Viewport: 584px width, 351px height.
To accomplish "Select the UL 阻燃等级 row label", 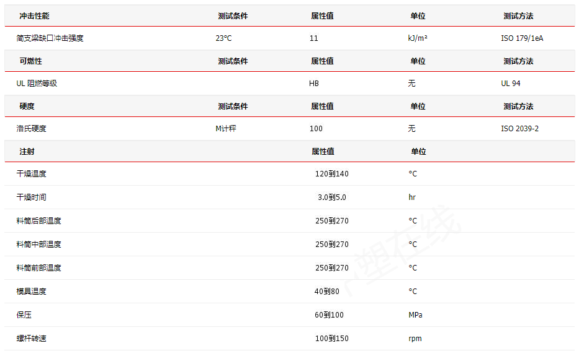I will [37, 84].
